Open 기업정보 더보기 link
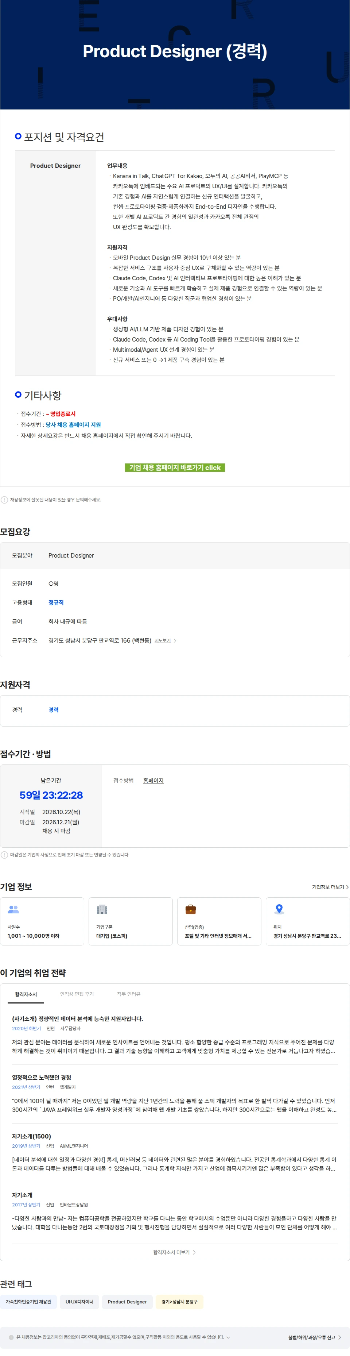Image resolution: width=350 pixels, height=1356 pixels. (330, 887)
